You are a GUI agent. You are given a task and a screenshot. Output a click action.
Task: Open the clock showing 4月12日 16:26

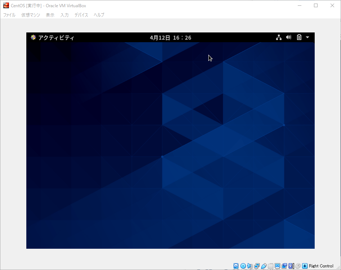pos(170,37)
